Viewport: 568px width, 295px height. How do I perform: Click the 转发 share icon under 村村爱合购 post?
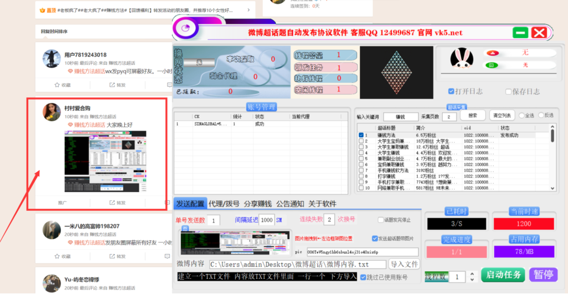tap(112, 203)
